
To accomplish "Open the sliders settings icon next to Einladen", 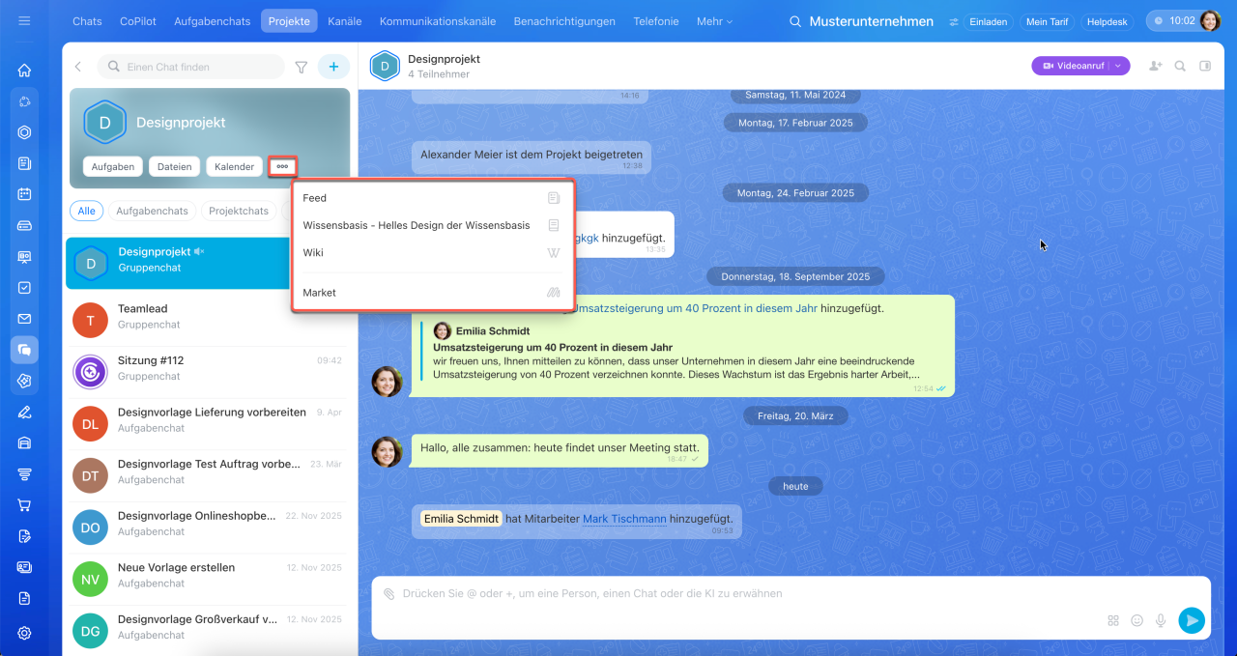I will click(x=954, y=21).
